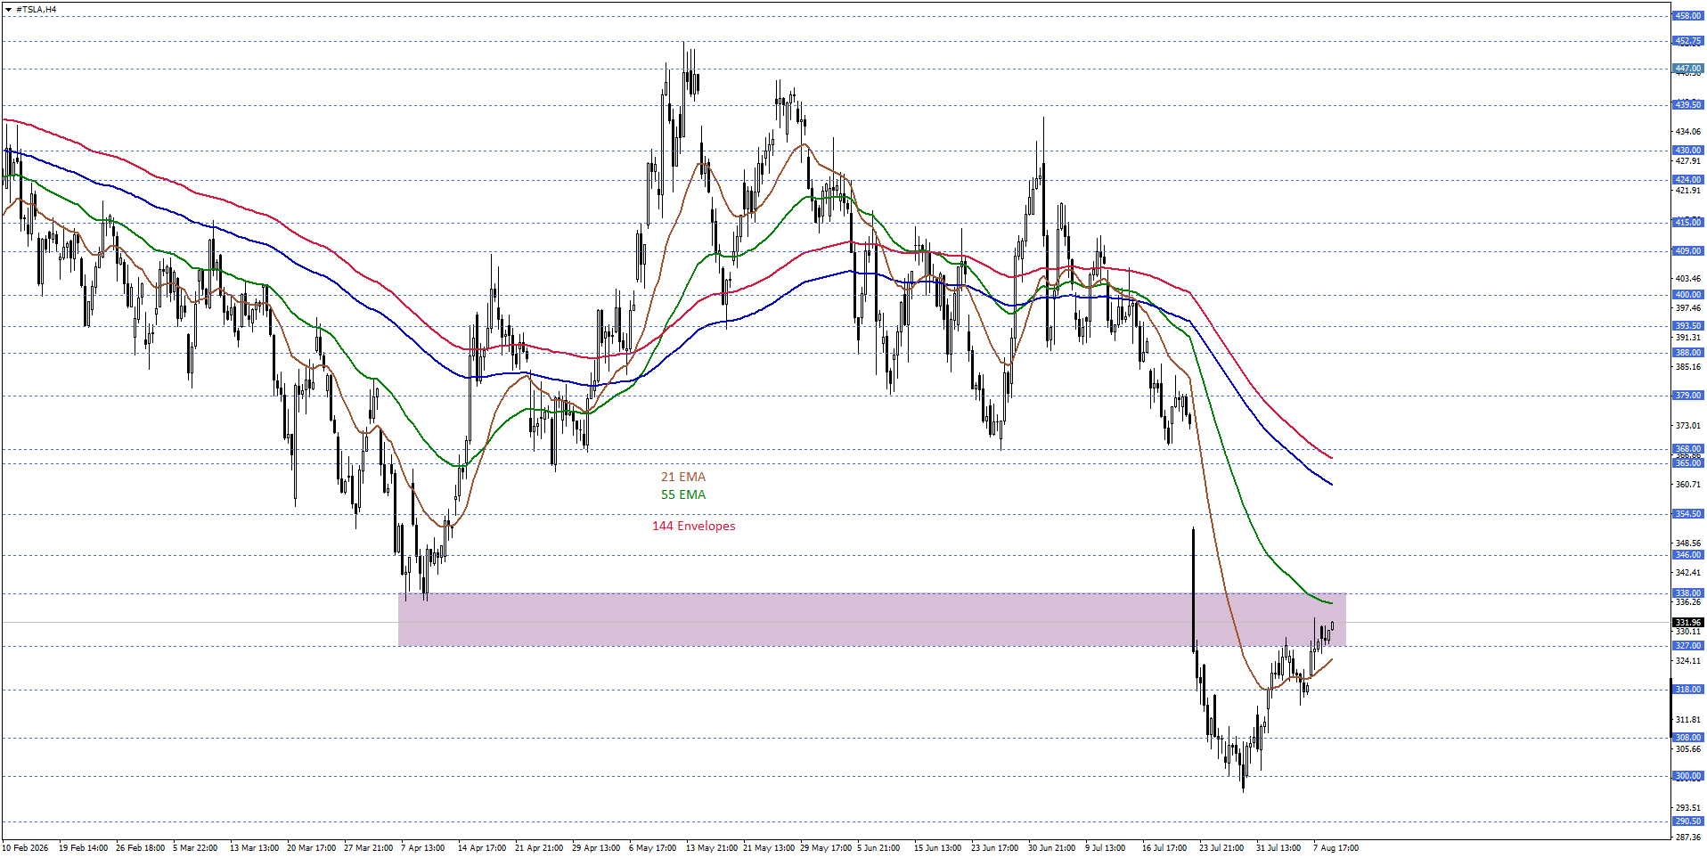The width and height of the screenshot is (1707, 858).
Task: Click the 327.00 price level label
Action: 1687,646
